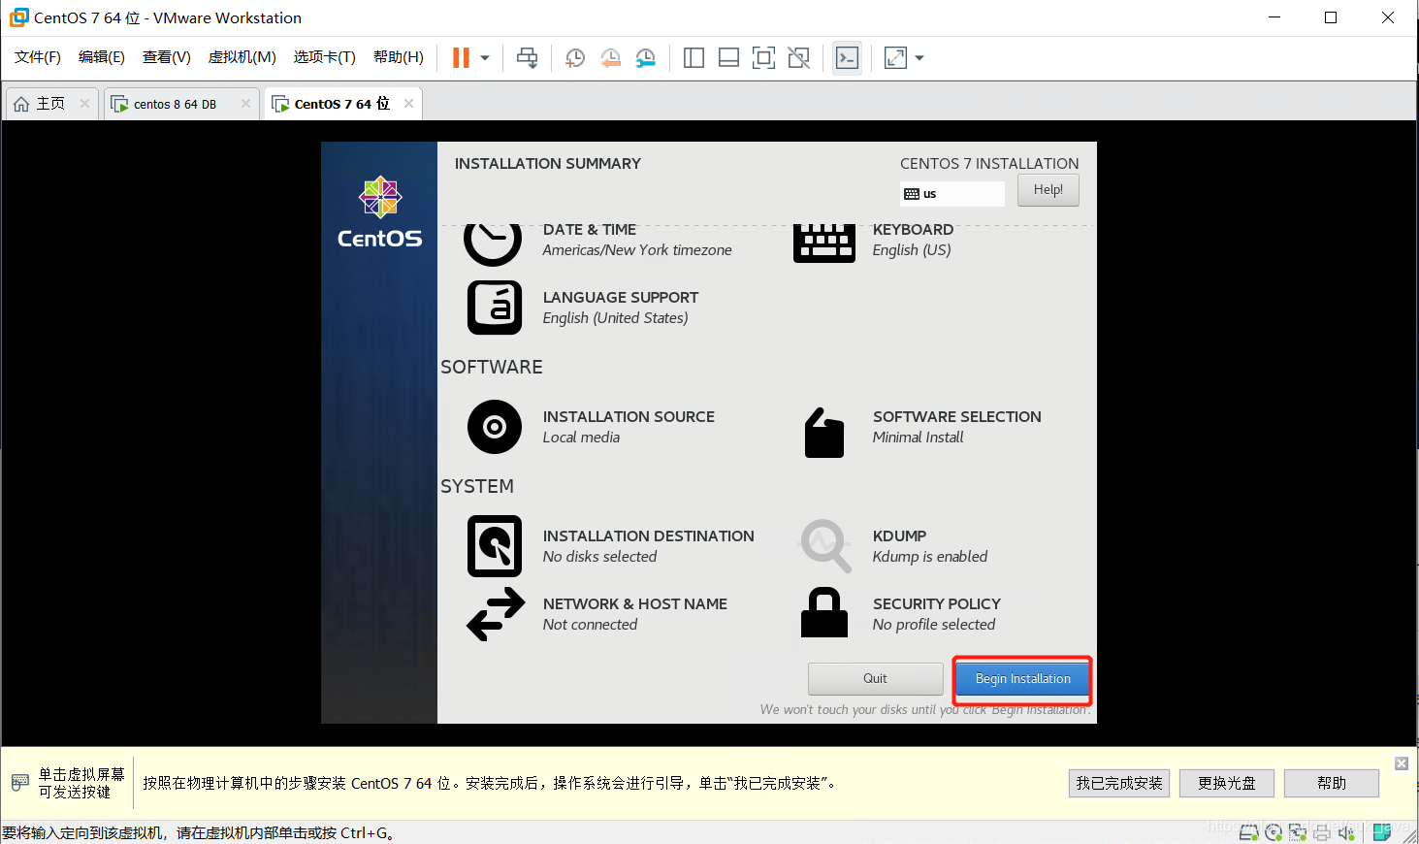The image size is (1419, 844).
Task: Click the Help! button in installer
Action: [1048, 190]
